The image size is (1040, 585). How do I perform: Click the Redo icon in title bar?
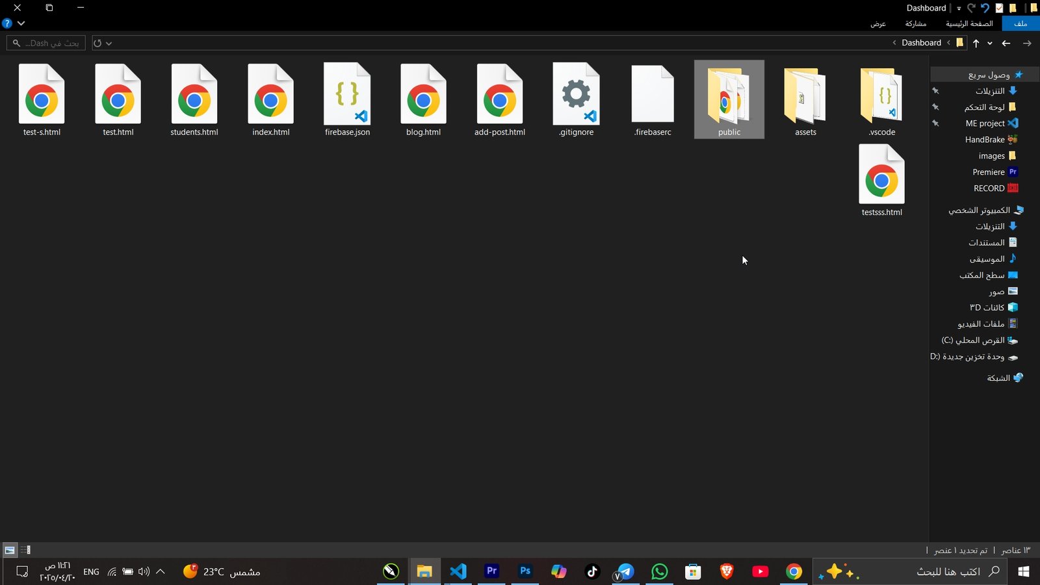[x=971, y=8]
